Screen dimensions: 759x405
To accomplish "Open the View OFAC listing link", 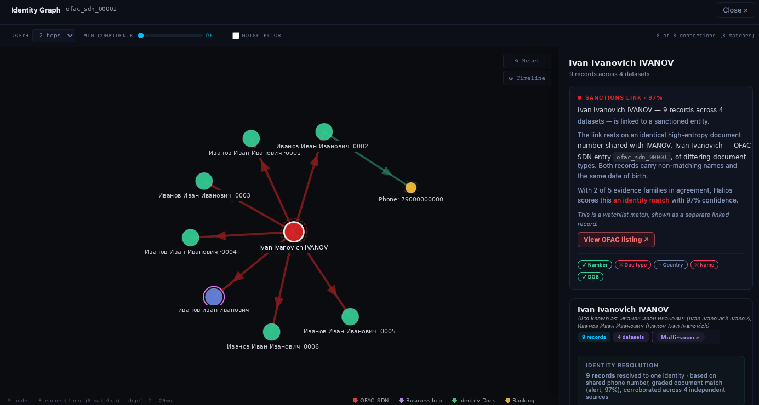I will [616, 240].
